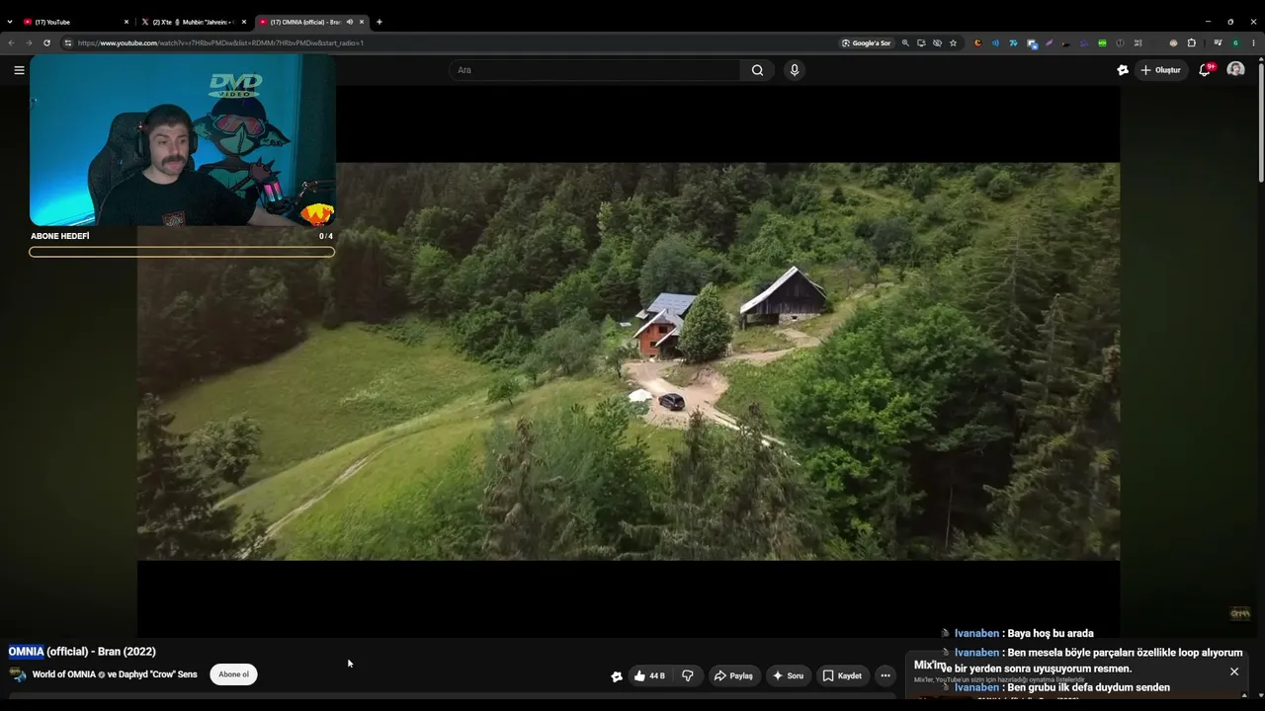Click the Google'a Sor lens button

coord(866,42)
